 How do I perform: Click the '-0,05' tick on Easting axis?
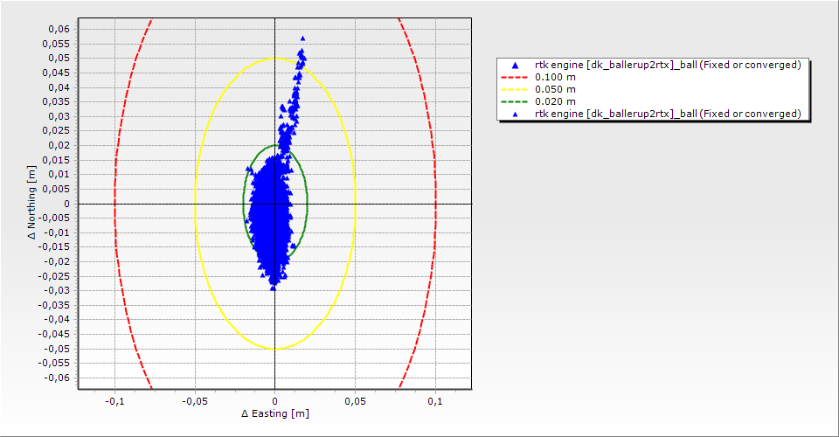click(x=194, y=401)
